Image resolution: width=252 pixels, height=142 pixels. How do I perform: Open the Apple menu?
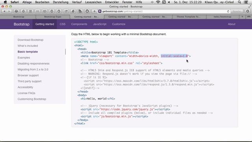5,2
